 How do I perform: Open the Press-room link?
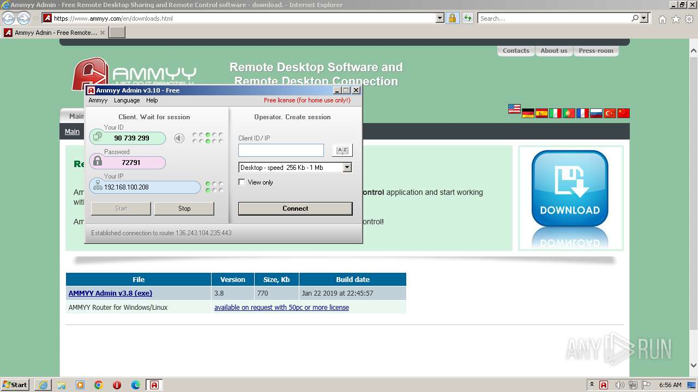pos(596,51)
